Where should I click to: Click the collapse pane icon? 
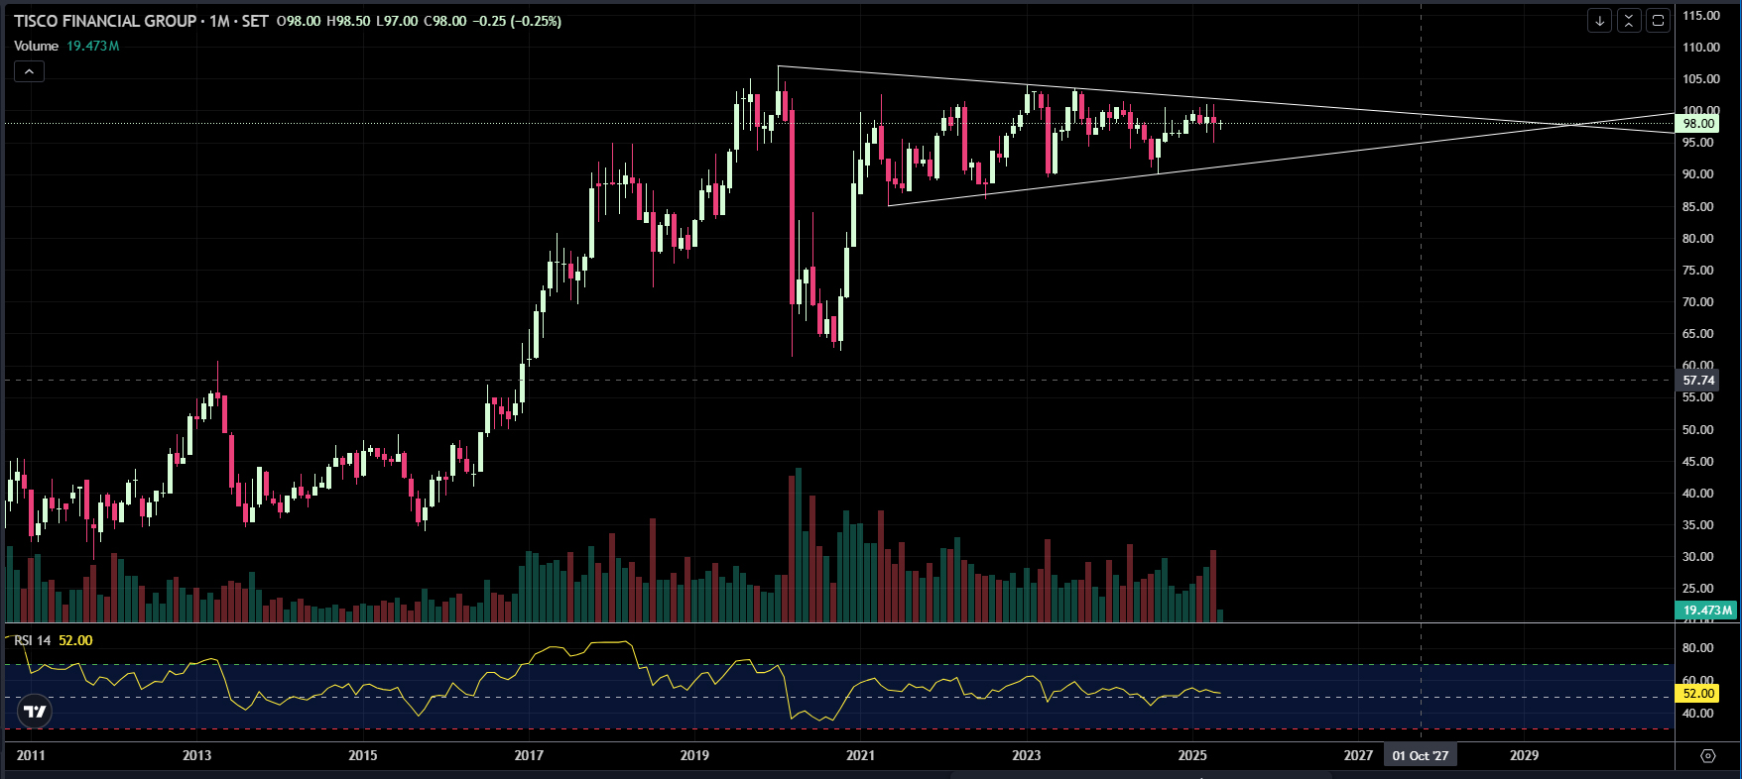click(1629, 20)
